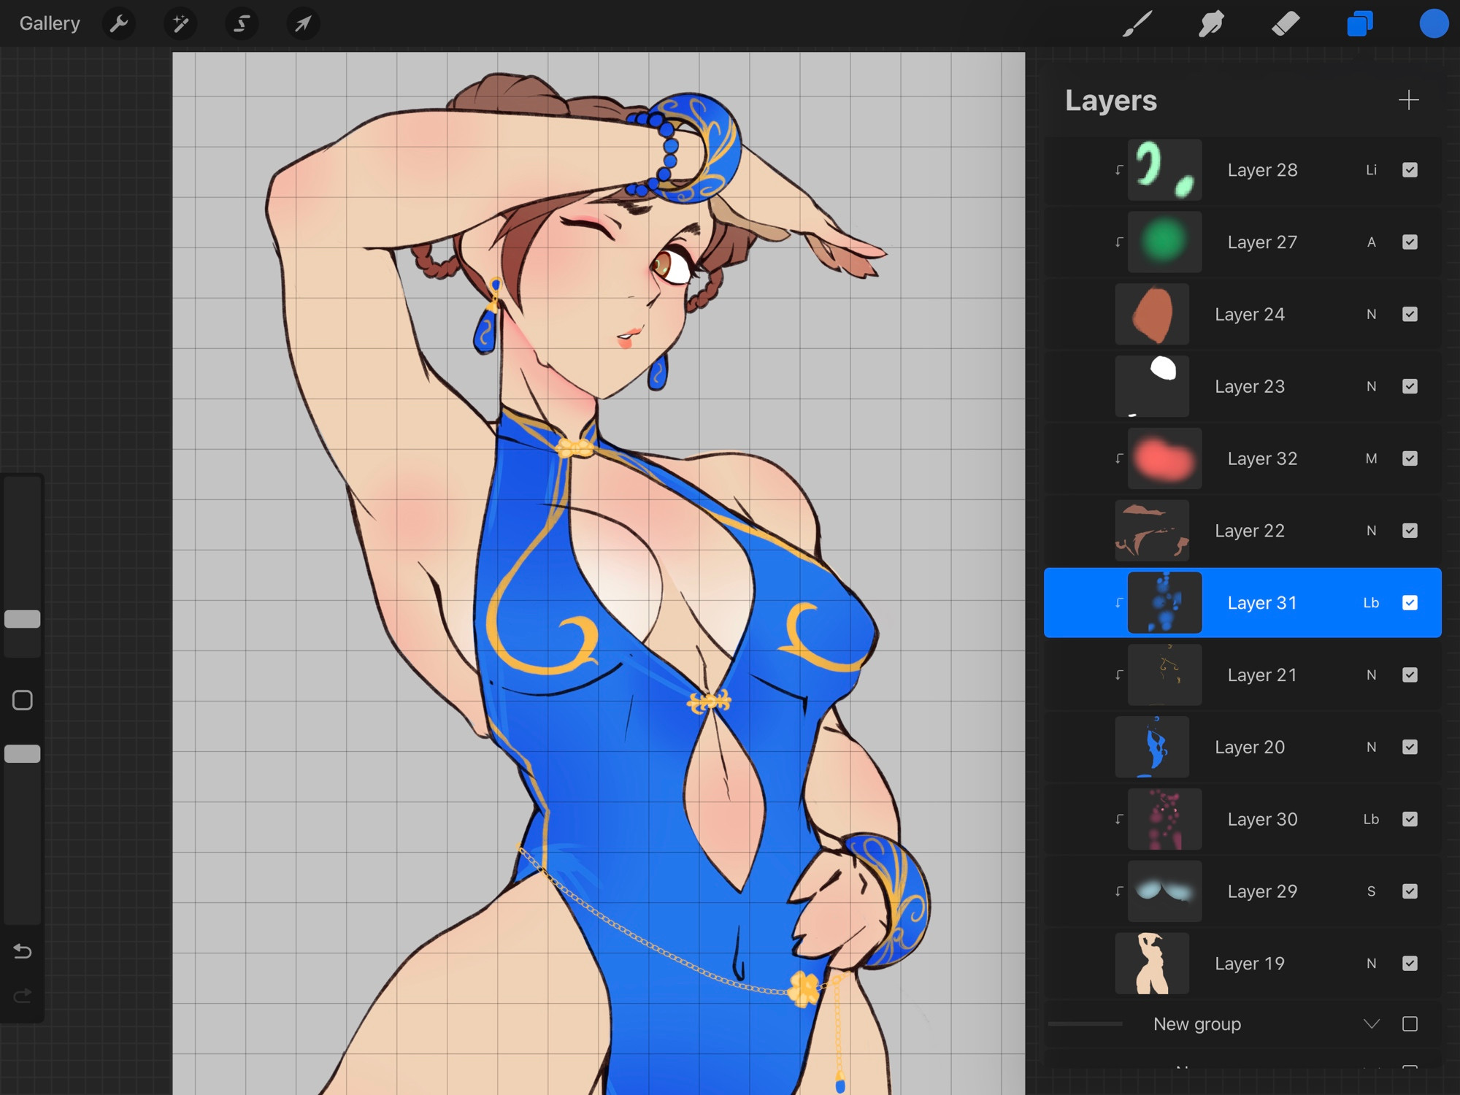This screenshot has height=1095, width=1460.
Task: Hide Layer 29
Action: pyautogui.click(x=1410, y=891)
